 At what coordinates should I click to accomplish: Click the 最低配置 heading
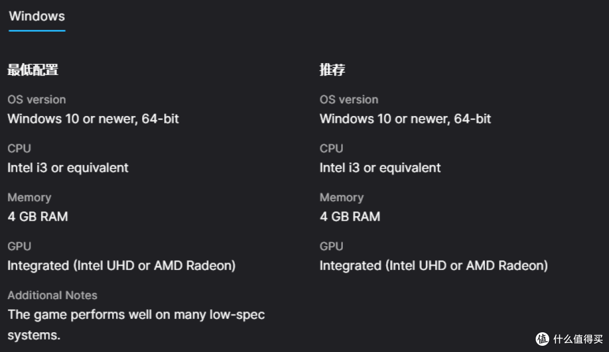[x=33, y=70]
